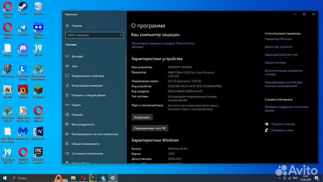
Task: Focus the Найти параметр search field
Action: point(94,35)
